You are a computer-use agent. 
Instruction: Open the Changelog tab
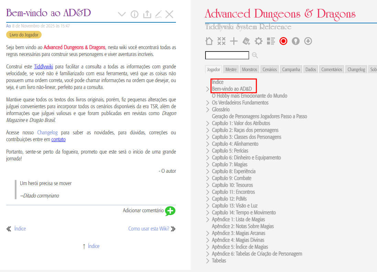click(356, 69)
